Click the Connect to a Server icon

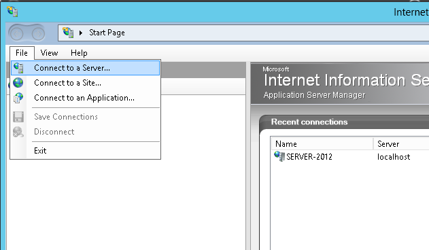point(18,67)
